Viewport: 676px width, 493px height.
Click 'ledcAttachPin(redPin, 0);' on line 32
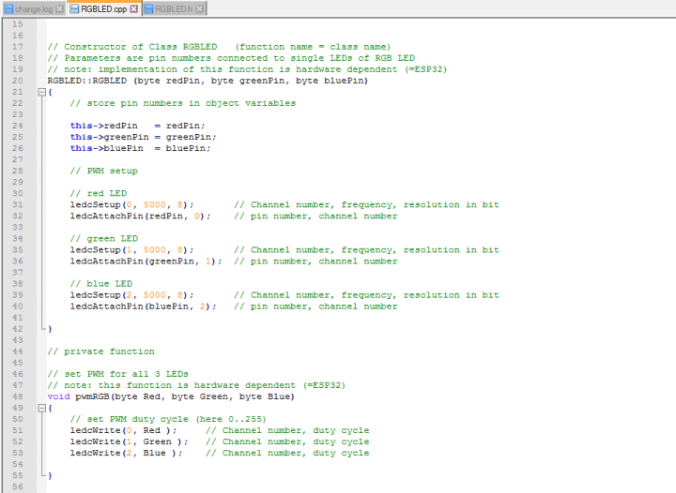tap(141, 216)
